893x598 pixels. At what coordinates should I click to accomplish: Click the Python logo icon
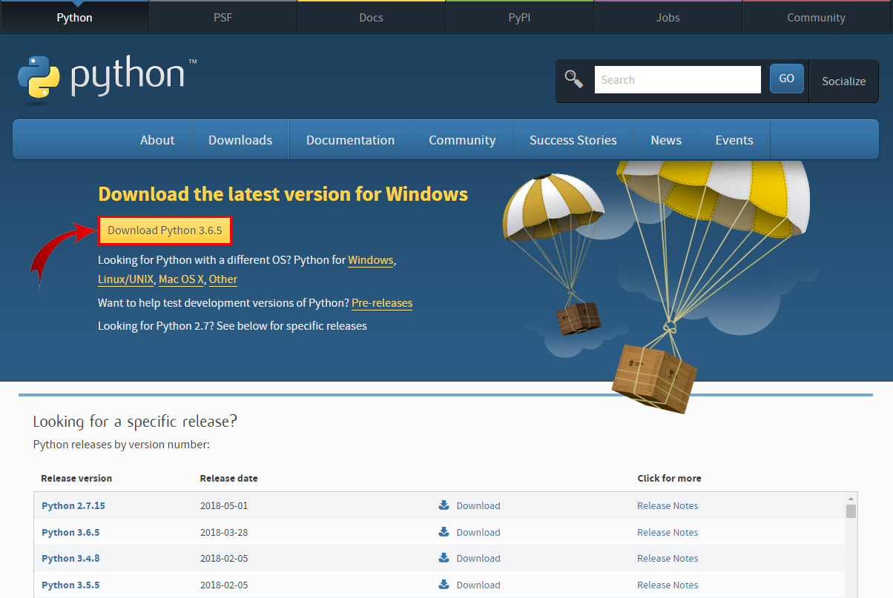coord(39,77)
